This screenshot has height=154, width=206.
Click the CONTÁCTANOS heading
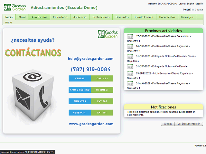click(x=33, y=52)
